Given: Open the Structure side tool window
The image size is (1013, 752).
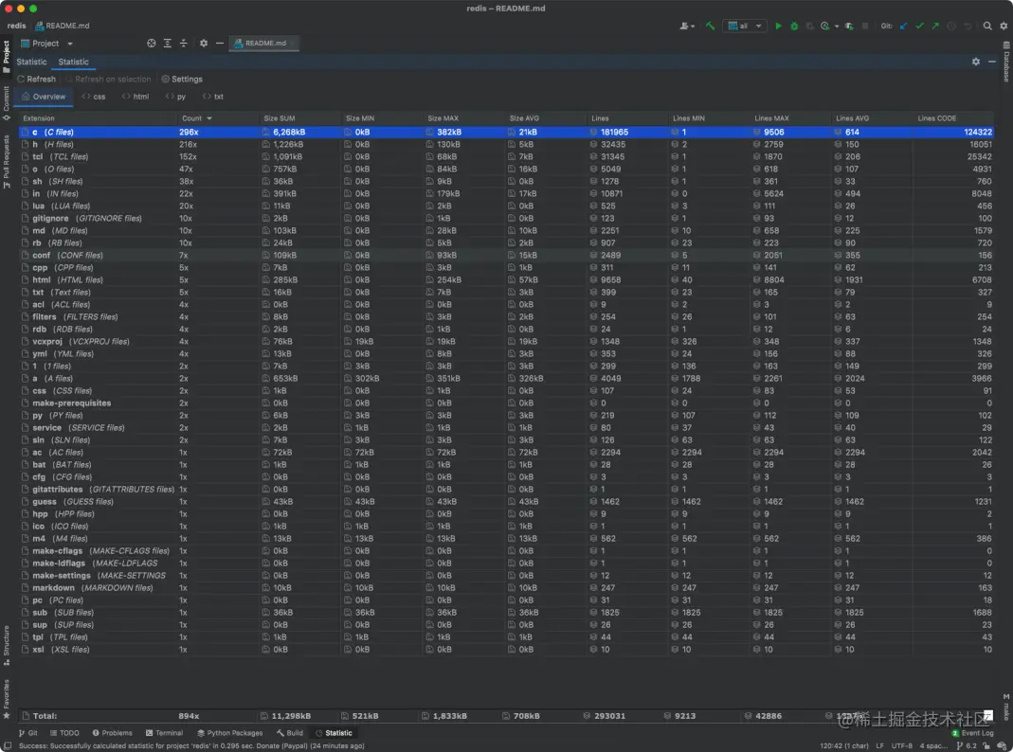Looking at the screenshot, I should (x=7, y=645).
